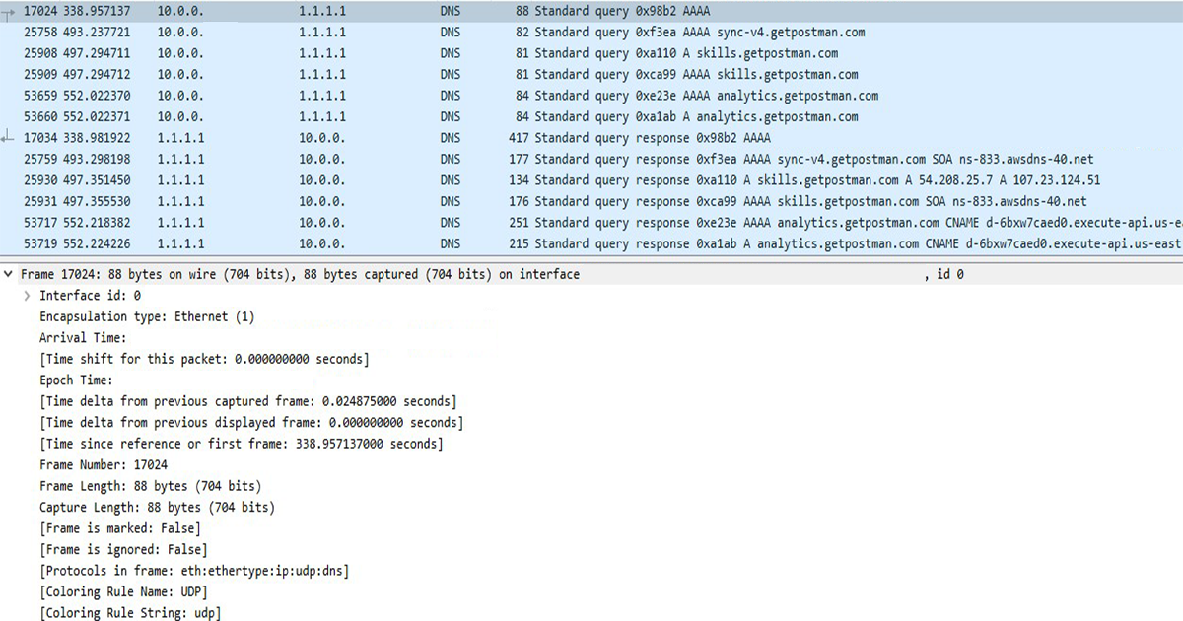The image size is (1183, 621).
Task: Expand the Interface id: 0 node
Action: [x=27, y=296]
